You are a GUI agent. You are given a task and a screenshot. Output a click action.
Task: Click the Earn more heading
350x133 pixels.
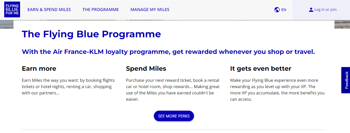39,69
